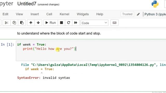Restart and run all with fast-forward icon
Image resolution: width=166 pixels, height=93 pixels.
[76, 23]
